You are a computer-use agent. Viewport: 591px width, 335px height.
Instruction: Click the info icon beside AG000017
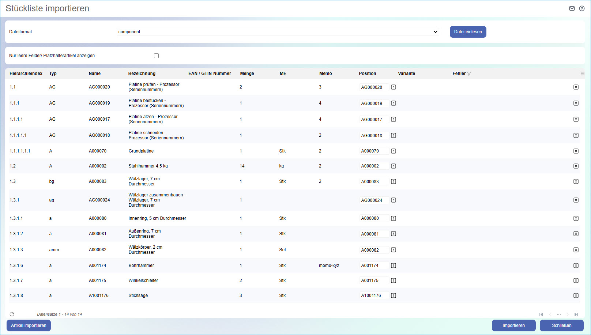394,119
